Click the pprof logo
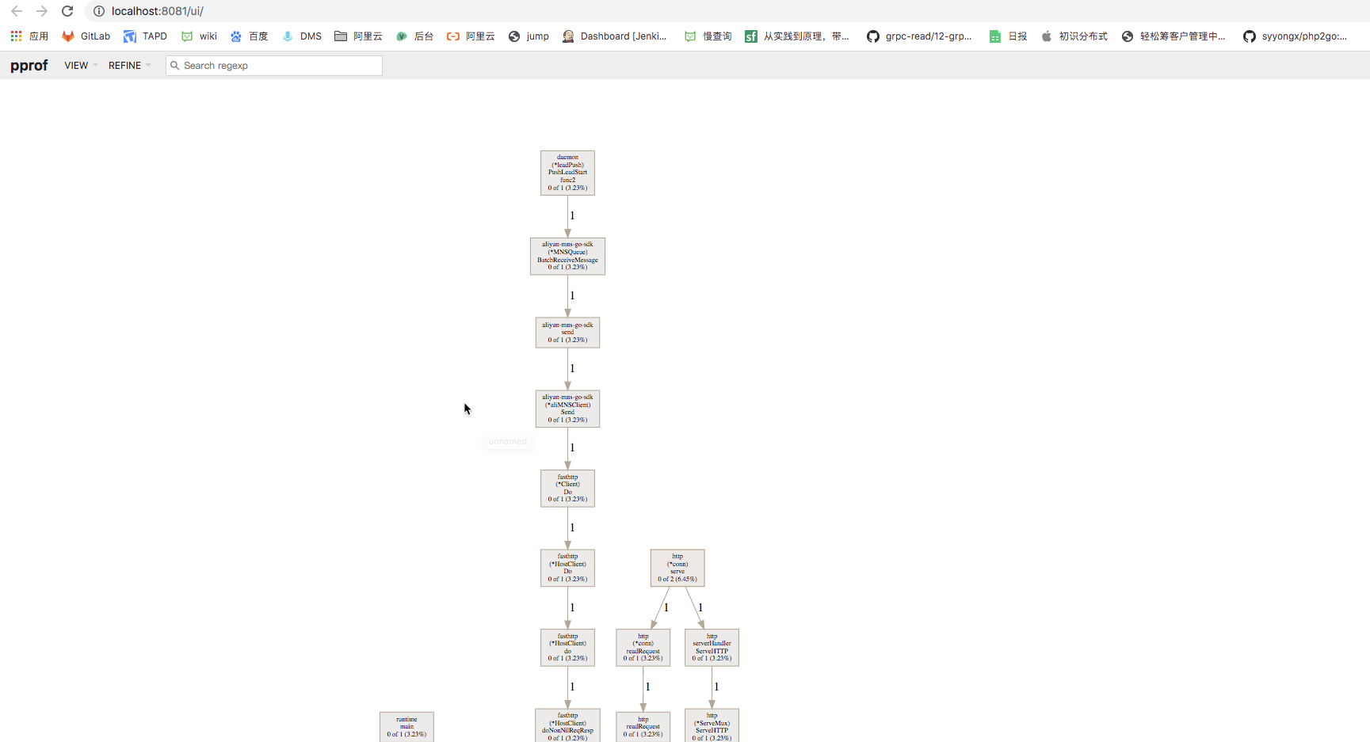 (x=29, y=65)
